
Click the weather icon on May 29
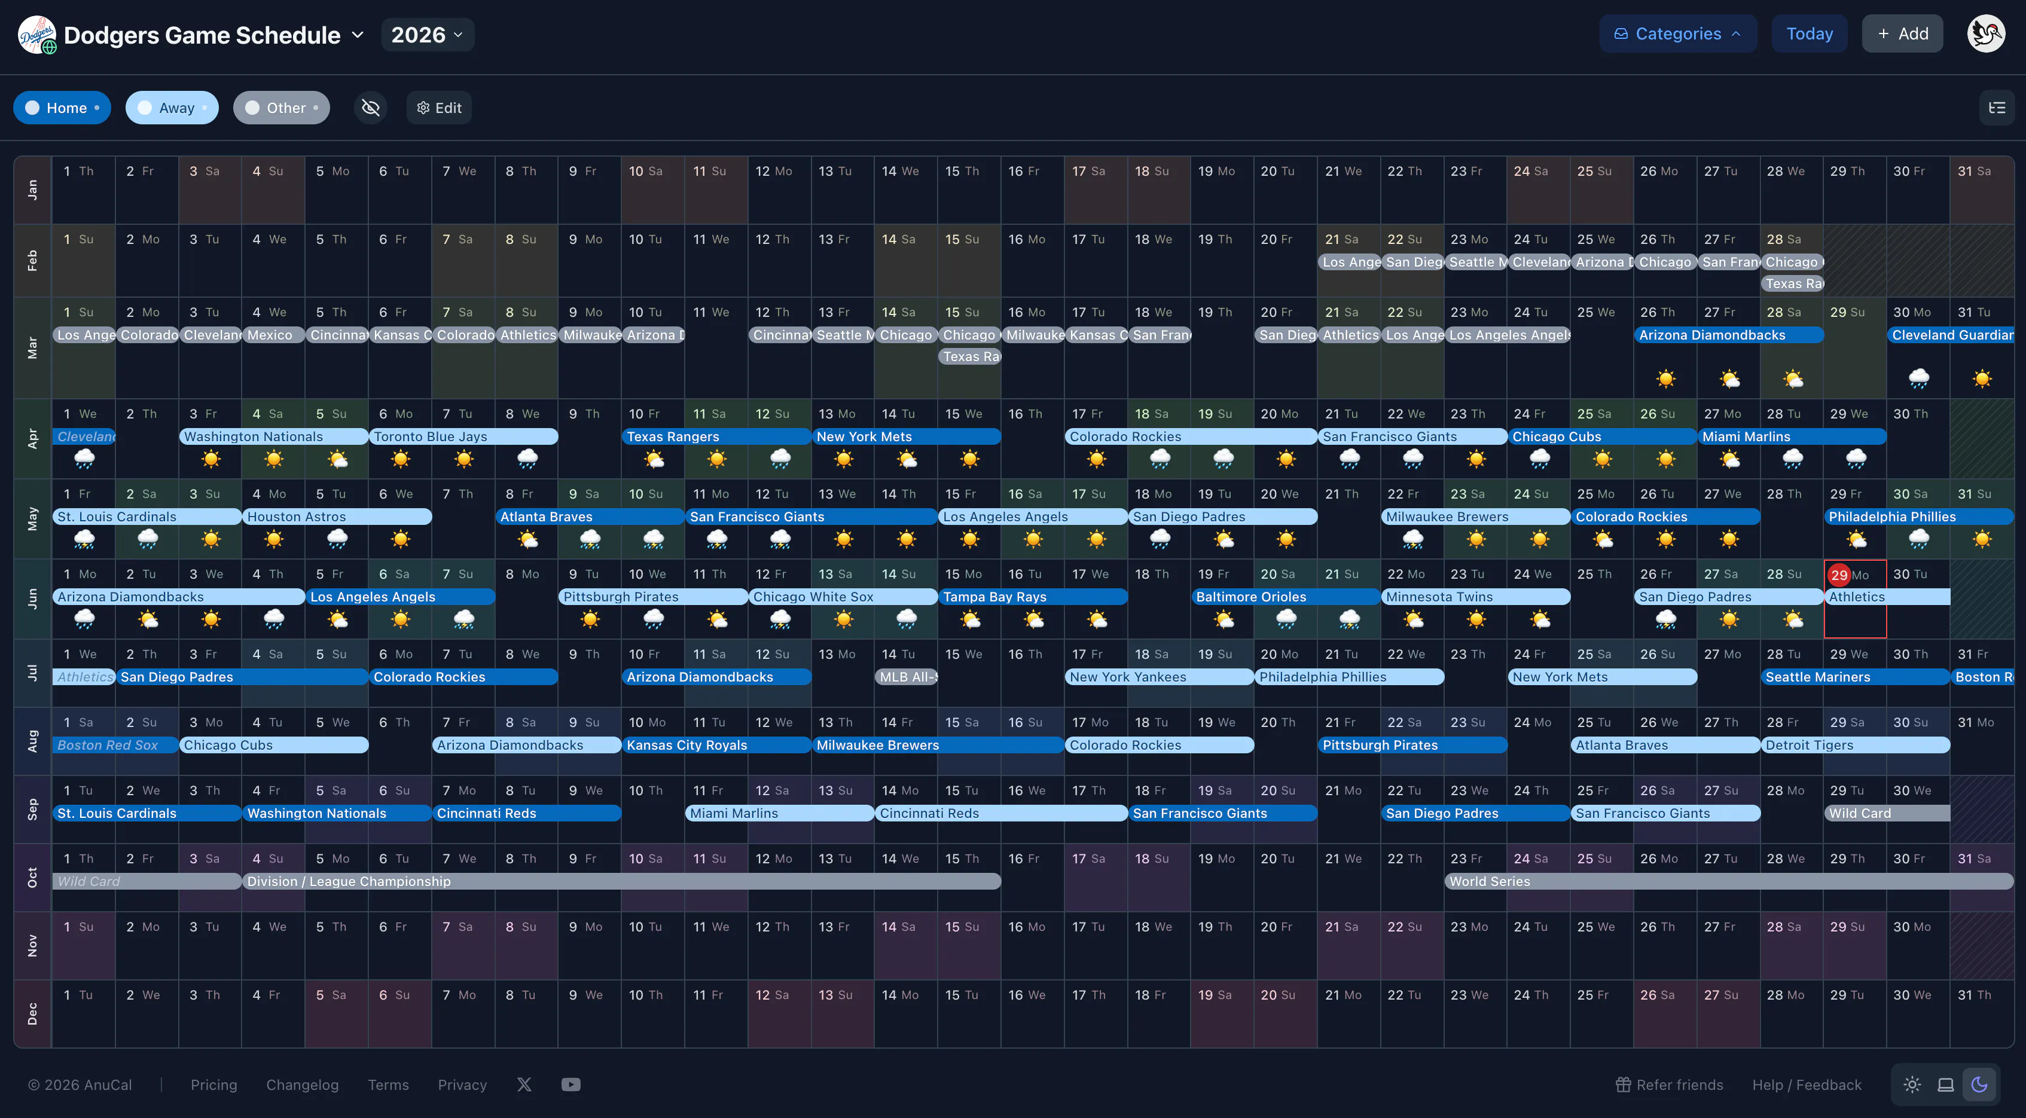[1856, 539]
